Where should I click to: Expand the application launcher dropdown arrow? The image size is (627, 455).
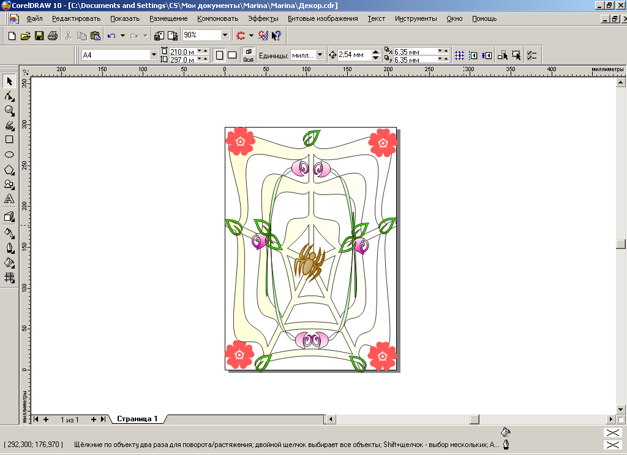pos(251,36)
